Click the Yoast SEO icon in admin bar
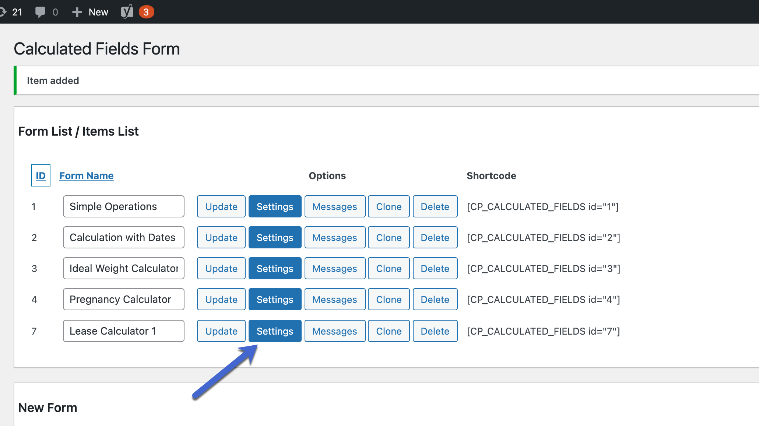This screenshot has height=426, width=759. click(x=127, y=12)
